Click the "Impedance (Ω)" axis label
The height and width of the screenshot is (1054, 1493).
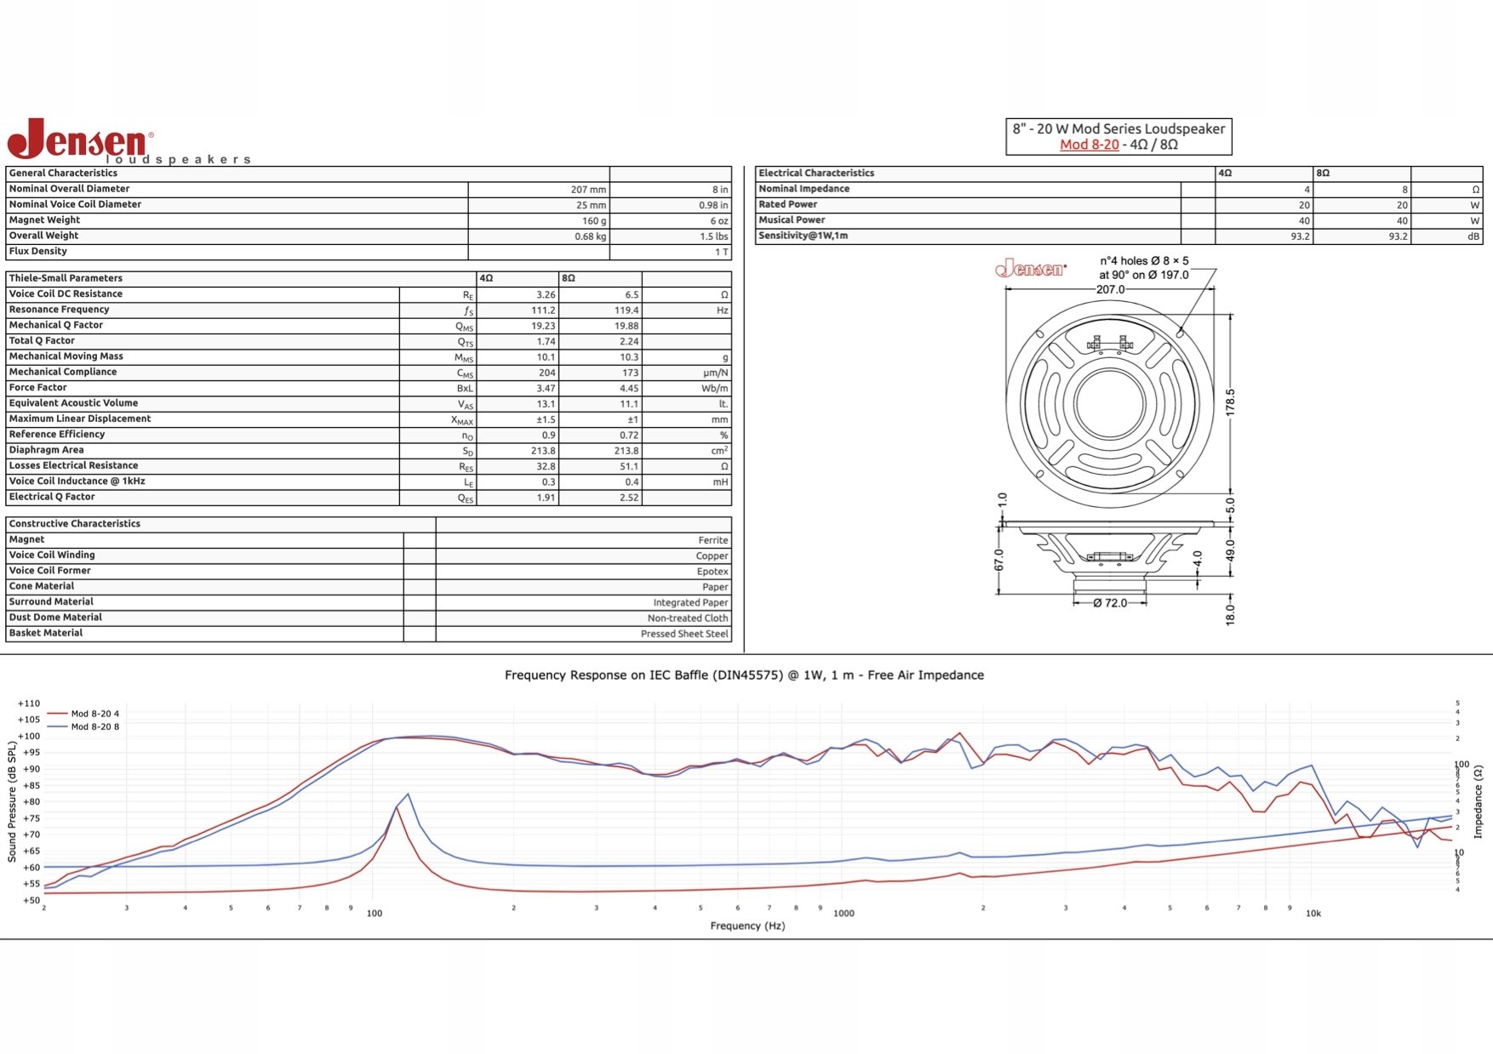click(1478, 801)
